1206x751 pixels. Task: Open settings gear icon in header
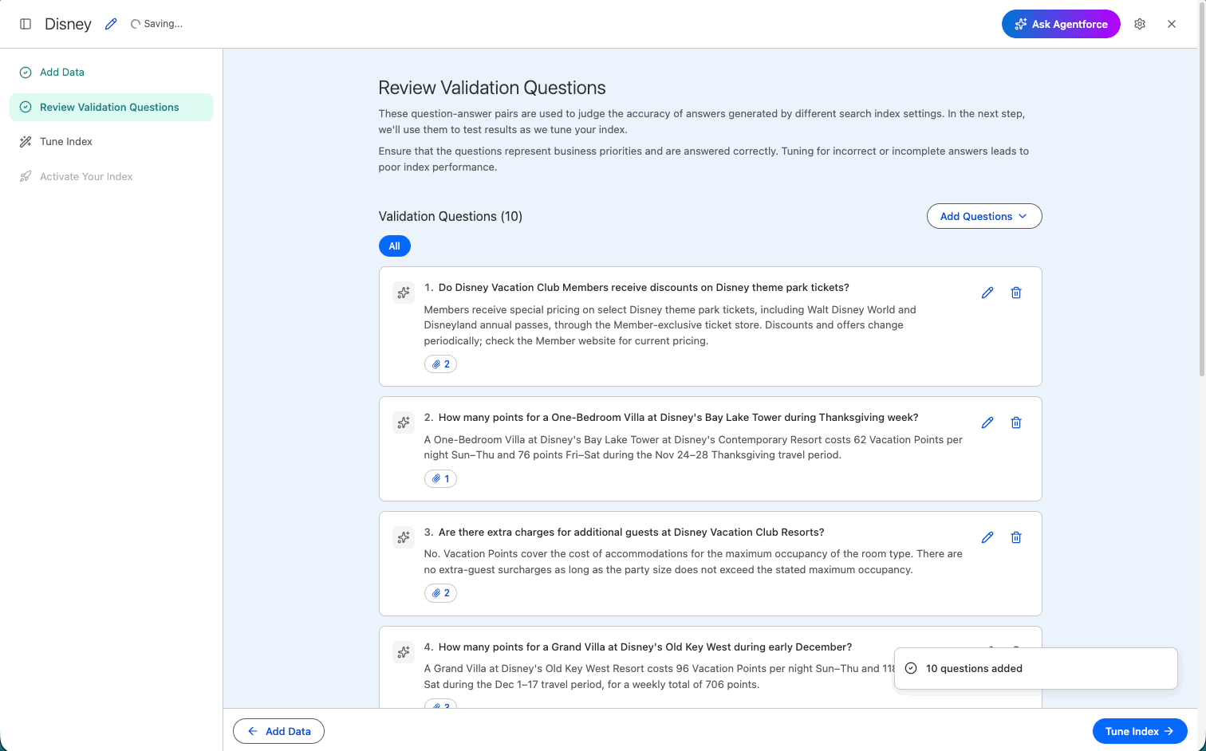pos(1140,24)
